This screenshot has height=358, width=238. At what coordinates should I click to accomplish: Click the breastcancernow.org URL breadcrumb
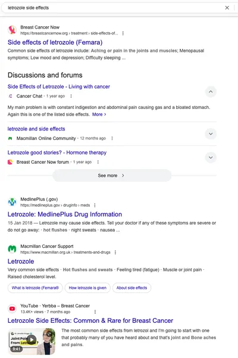(69, 33)
